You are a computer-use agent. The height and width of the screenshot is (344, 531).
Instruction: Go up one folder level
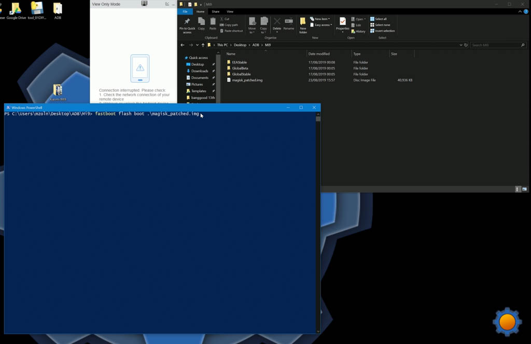tap(203, 45)
